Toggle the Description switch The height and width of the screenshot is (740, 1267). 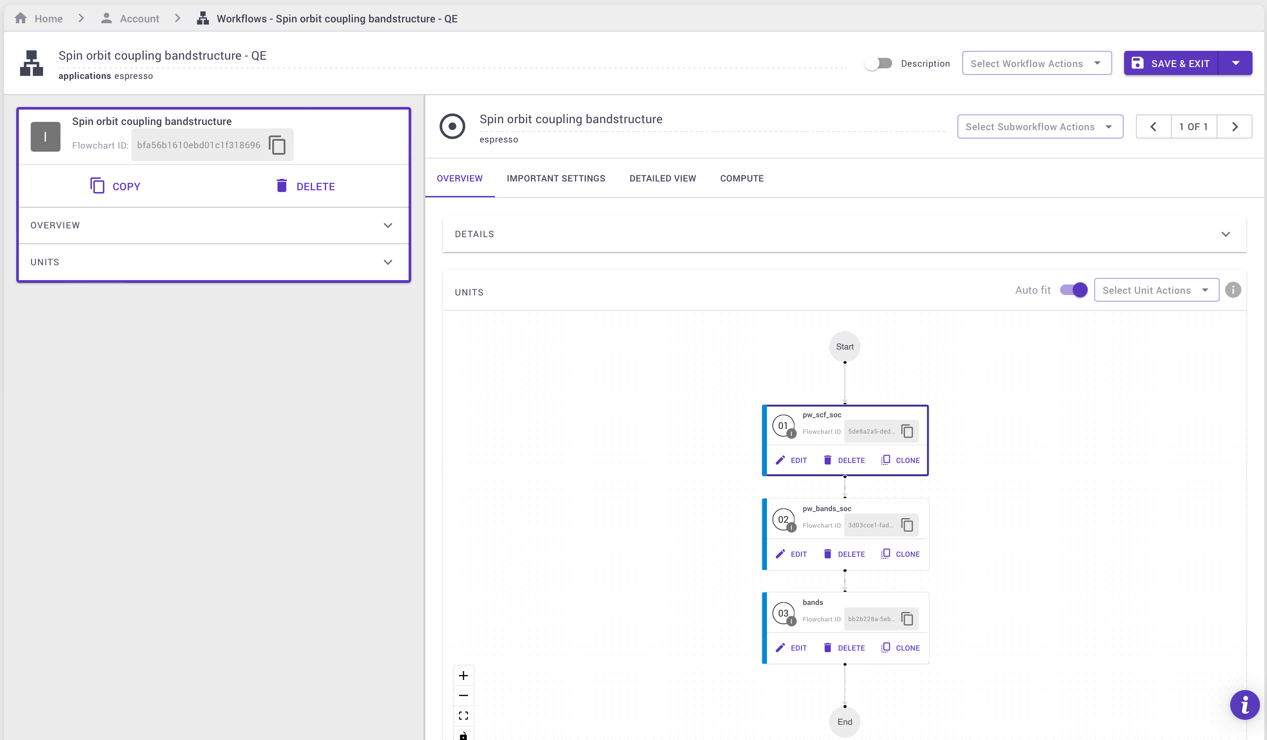coord(879,63)
